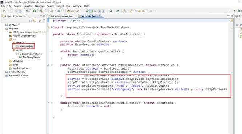Open the Run menu
The image size is (242, 134).
tap(69, 6)
